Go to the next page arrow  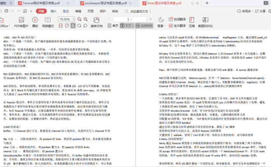(151, 19)
